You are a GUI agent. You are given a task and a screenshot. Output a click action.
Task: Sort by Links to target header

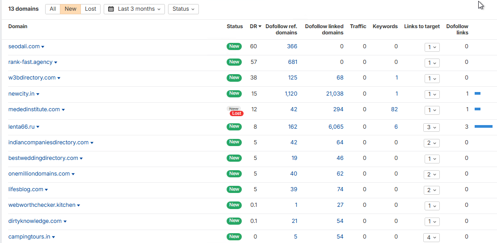tap(422, 26)
